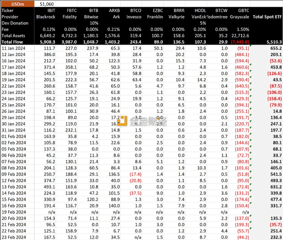This screenshot has width=283, height=240.
Task: Click the Total Spot ETF column header
Action: [x=267, y=16]
